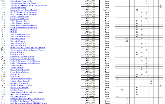Select UNQUALIFIED cell for Water Treatment Specialist
165x104 pixels.
[x=90, y=94]
